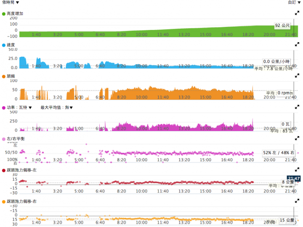Viewport: 303px width, 227px height.
Task: Click the 0.0 公里/小時 speed tooltip
Action: [276, 61]
